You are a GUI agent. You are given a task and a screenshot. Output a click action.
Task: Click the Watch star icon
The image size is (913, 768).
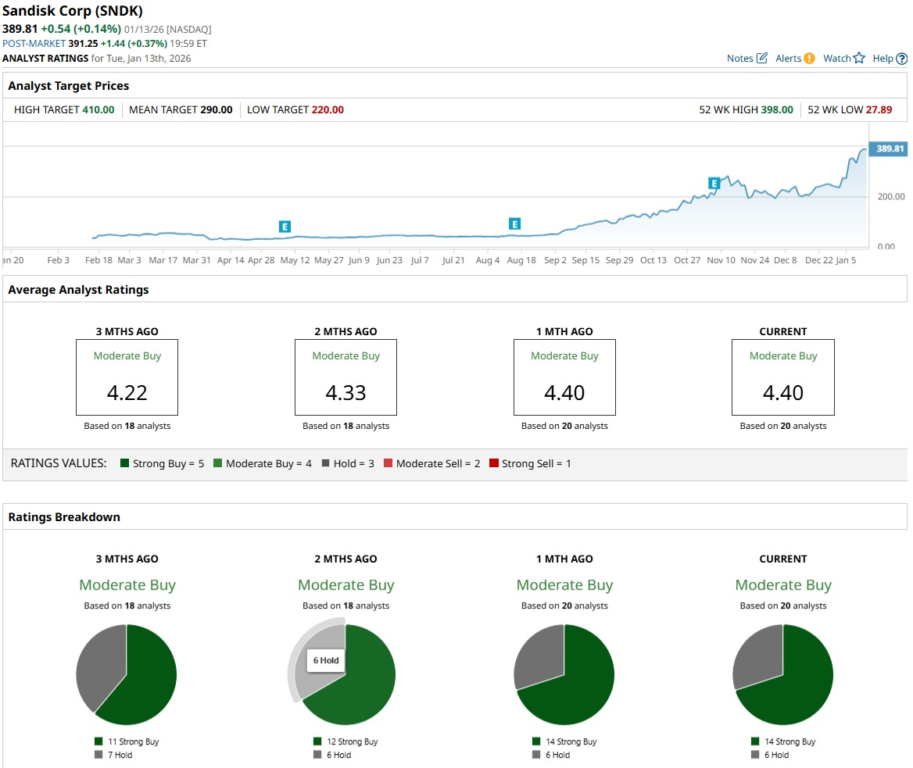(x=859, y=58)
